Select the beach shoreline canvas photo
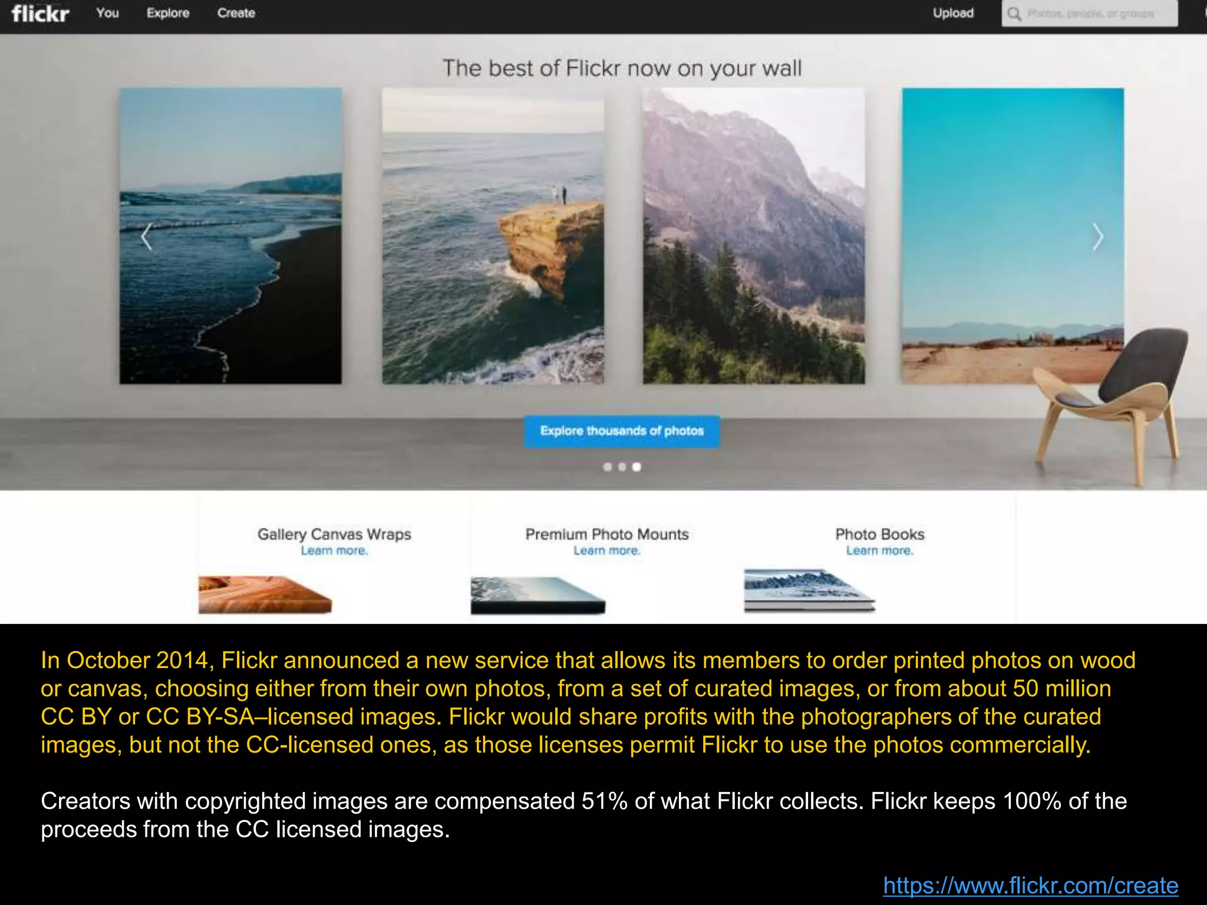This screenshot has height=905, width=1207. coord(230,236)
